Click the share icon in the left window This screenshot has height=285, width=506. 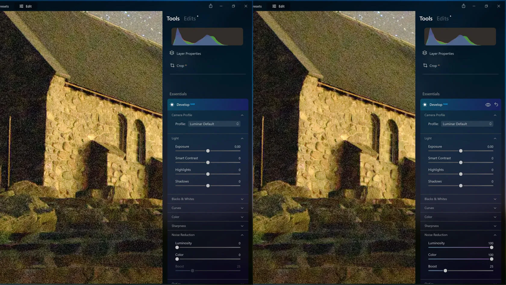(x=211, y=6)
